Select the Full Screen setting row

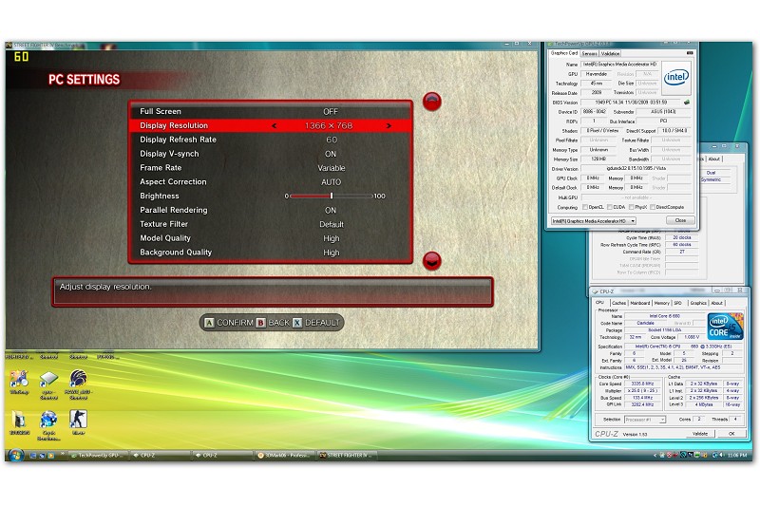pyautogui.click(x=271, y=111)
